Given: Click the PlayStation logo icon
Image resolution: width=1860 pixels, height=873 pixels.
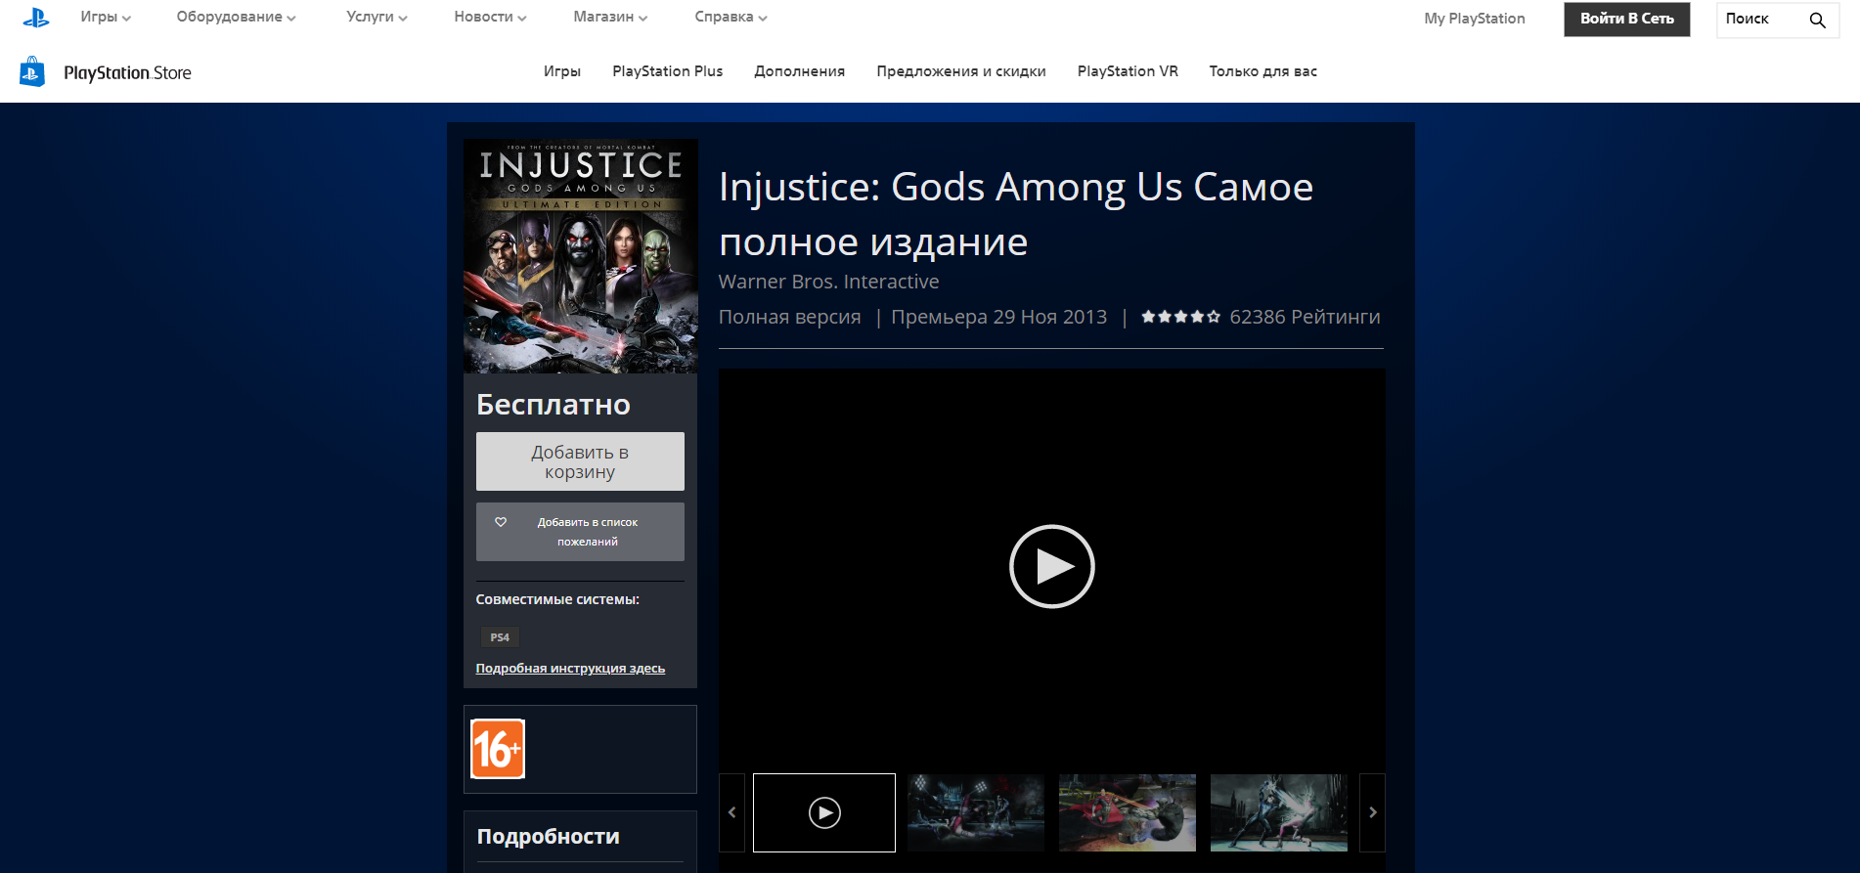Looking at the screenshot, I should tap(36, 18).
